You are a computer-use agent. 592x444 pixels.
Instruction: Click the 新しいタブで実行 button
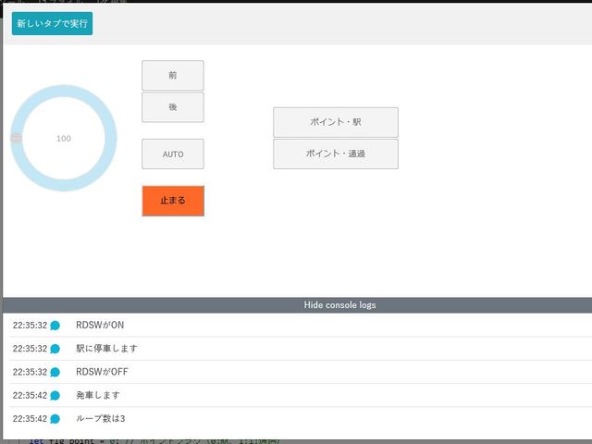tap(52, 23)
